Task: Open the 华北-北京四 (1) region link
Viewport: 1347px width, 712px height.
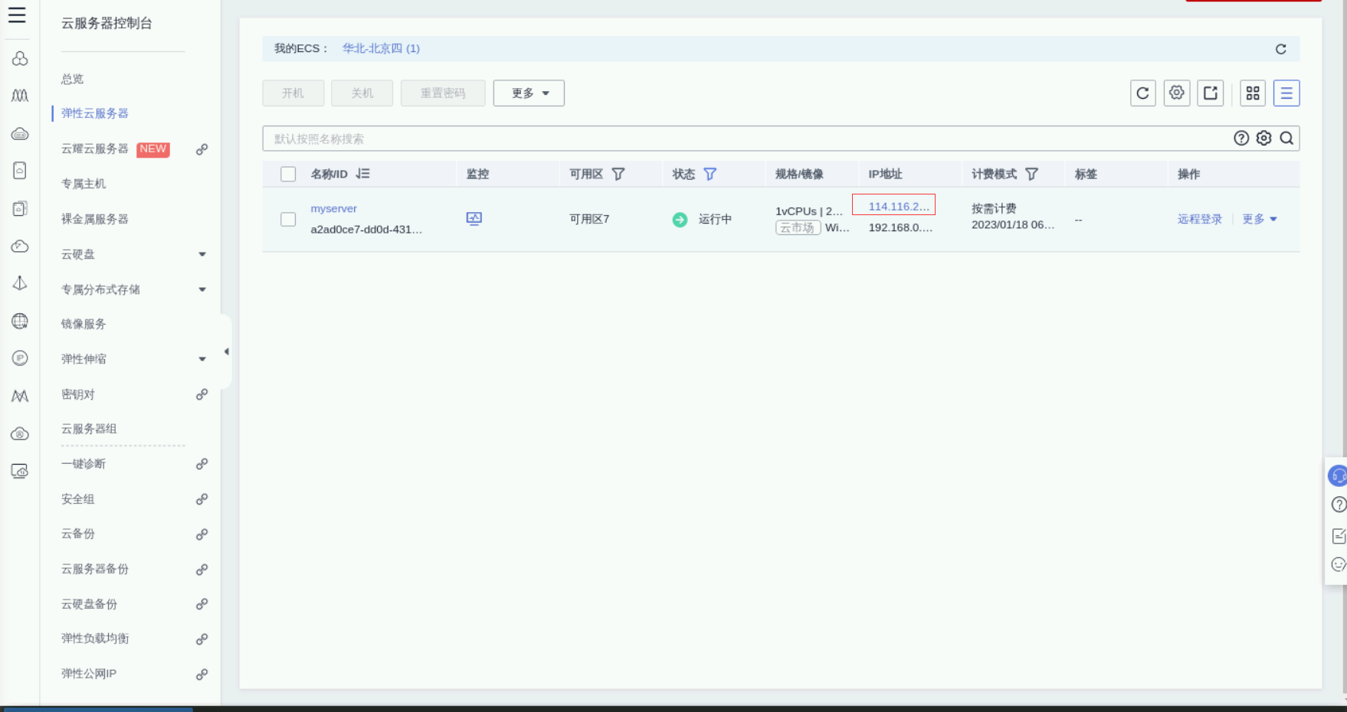Action: 381,48
